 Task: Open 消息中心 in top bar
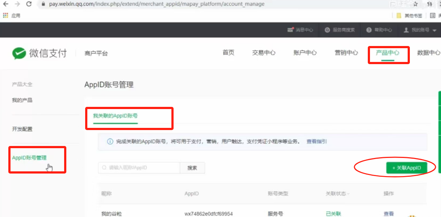click(300, 30)
